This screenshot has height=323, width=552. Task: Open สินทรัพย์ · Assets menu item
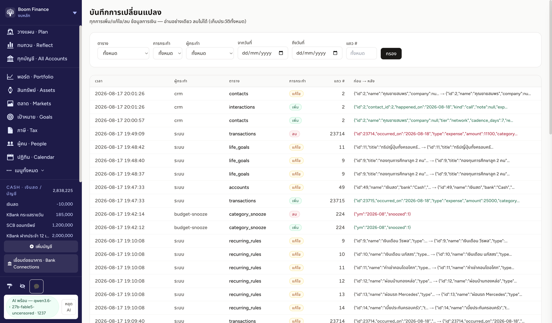pos(40,90)
